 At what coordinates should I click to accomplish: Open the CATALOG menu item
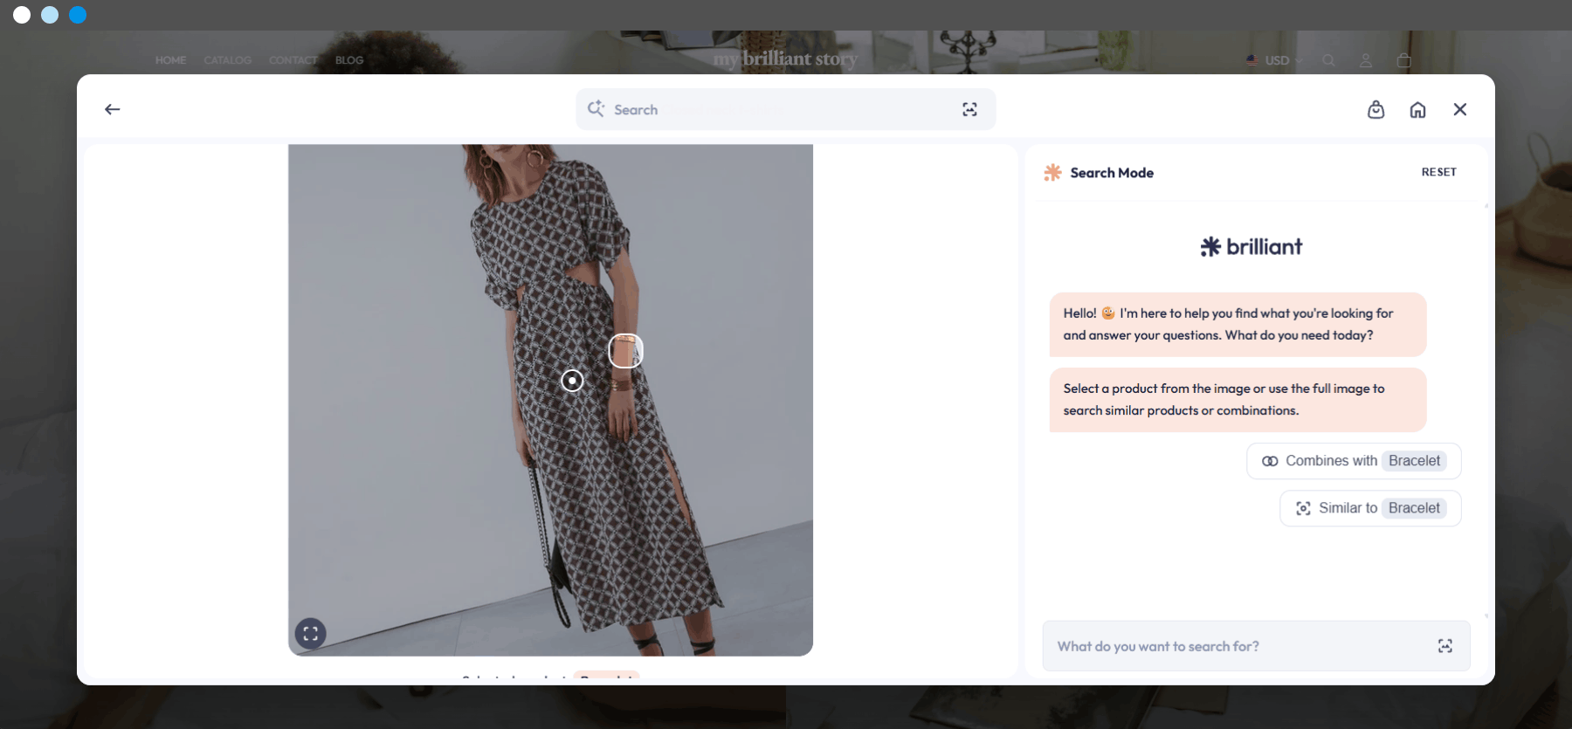(x=228, y=60)
